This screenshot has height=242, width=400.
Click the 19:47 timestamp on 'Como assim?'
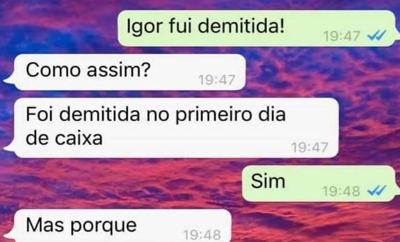tap(216, 80)
